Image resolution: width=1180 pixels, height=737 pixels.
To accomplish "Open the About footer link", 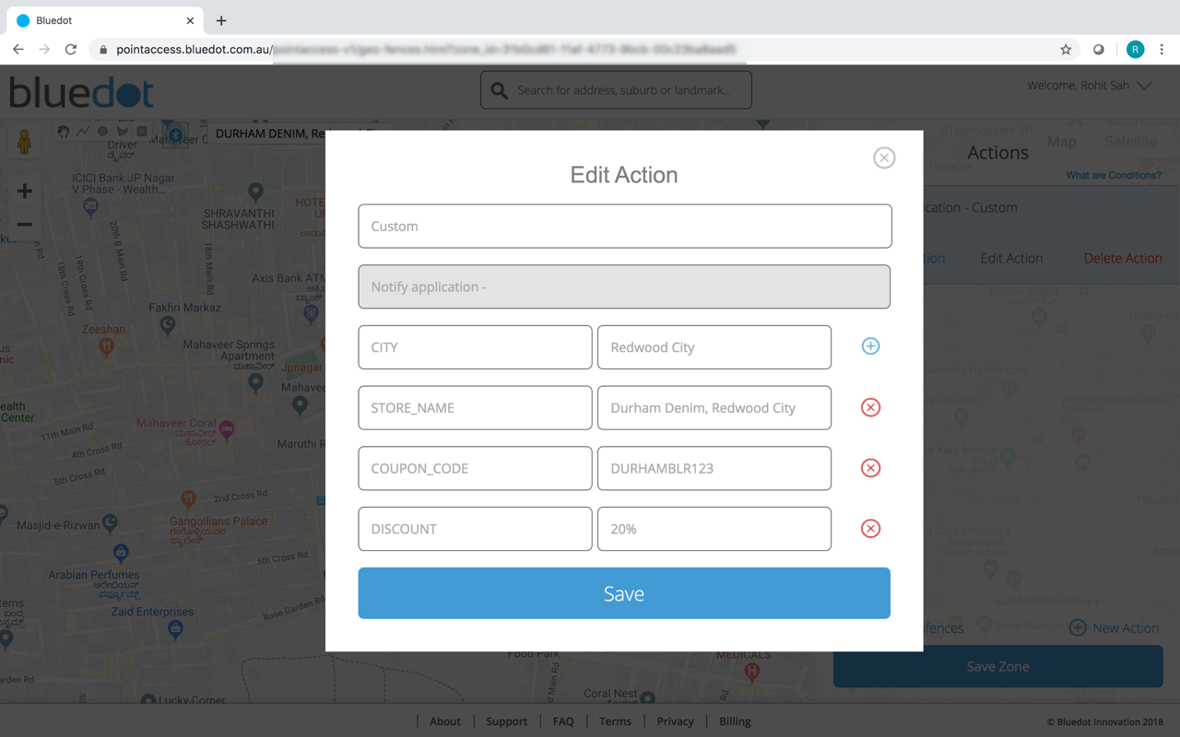I will click(445, 721).
